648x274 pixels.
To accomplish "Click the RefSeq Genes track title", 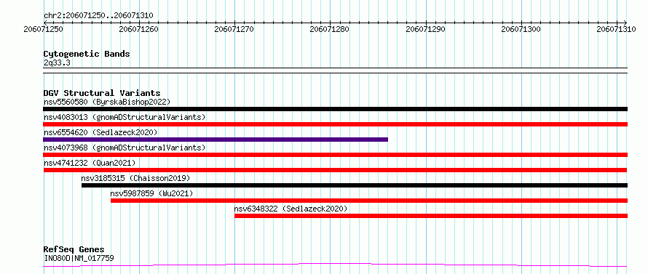I will 74,250.
